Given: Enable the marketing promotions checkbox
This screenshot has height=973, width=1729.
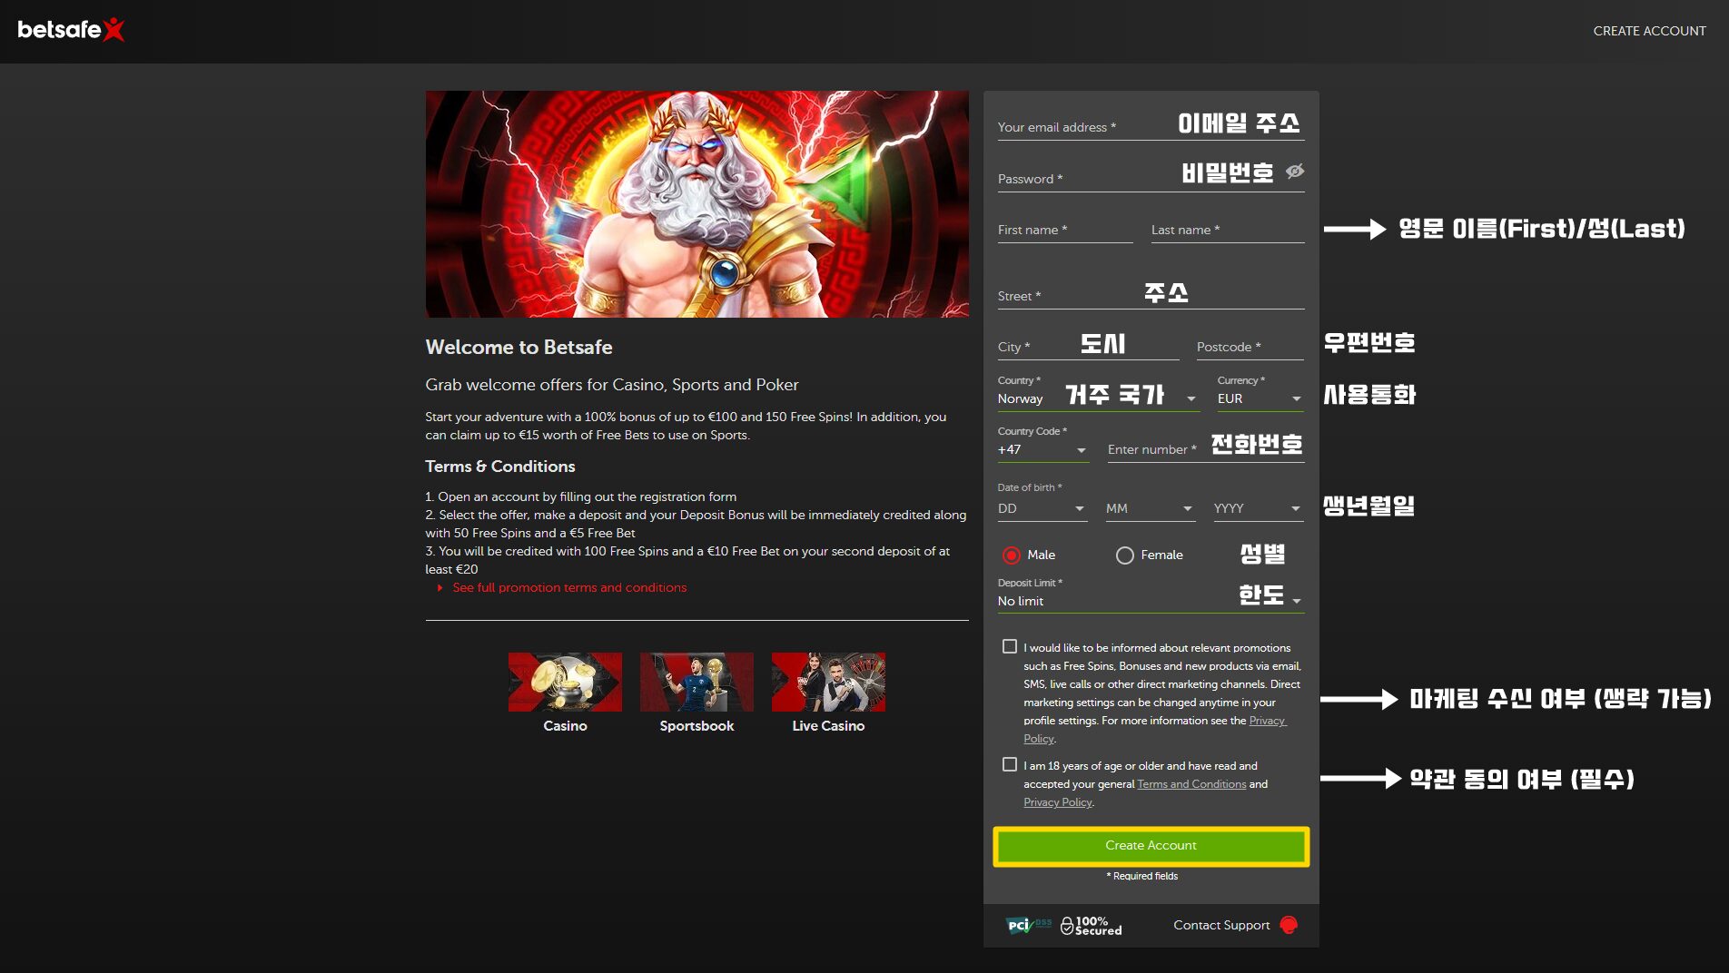Looking at the screenshot, I should coord(1010,646).
